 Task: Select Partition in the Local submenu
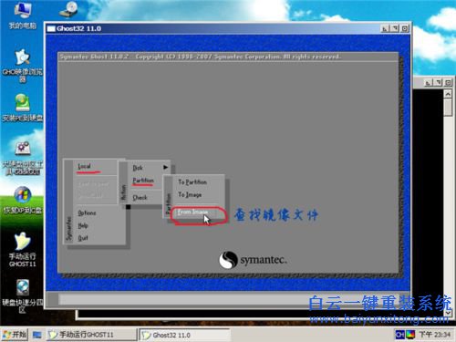click(143, 181)
